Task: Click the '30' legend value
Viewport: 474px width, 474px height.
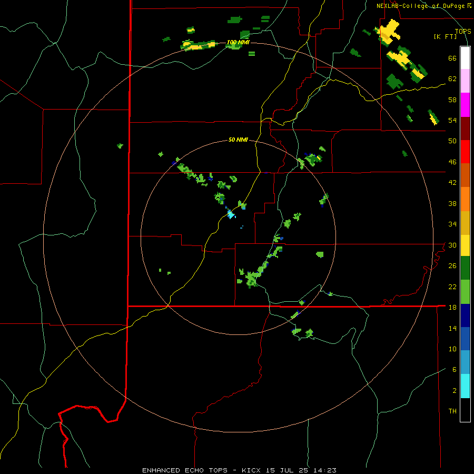Action: point(452,245)
